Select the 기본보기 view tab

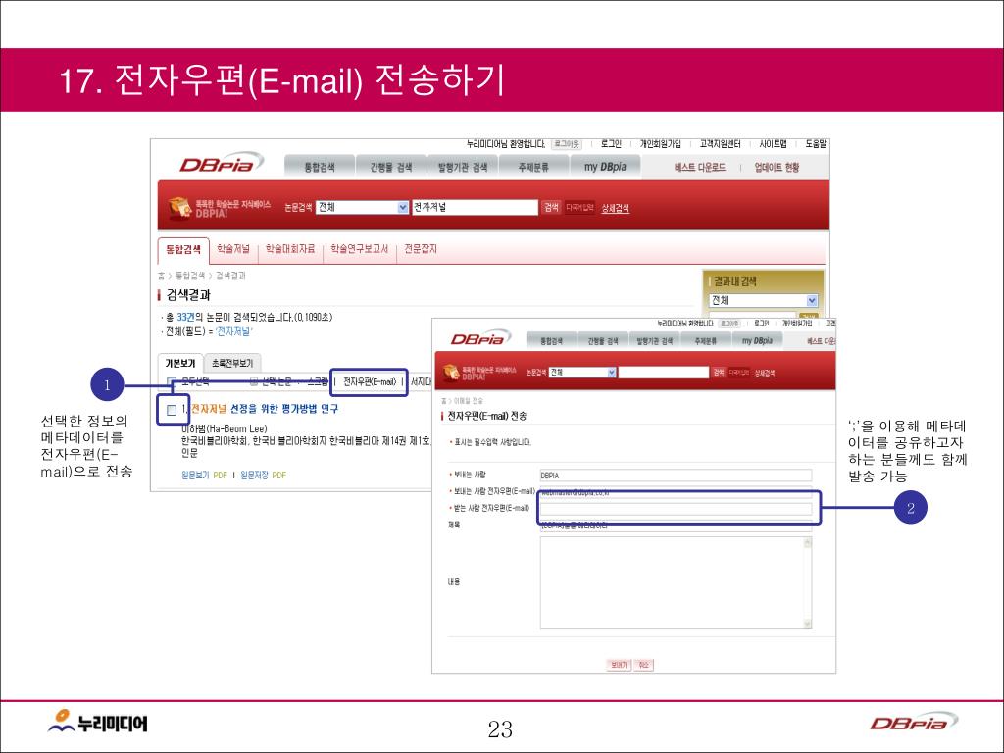(x=180, y=363)
